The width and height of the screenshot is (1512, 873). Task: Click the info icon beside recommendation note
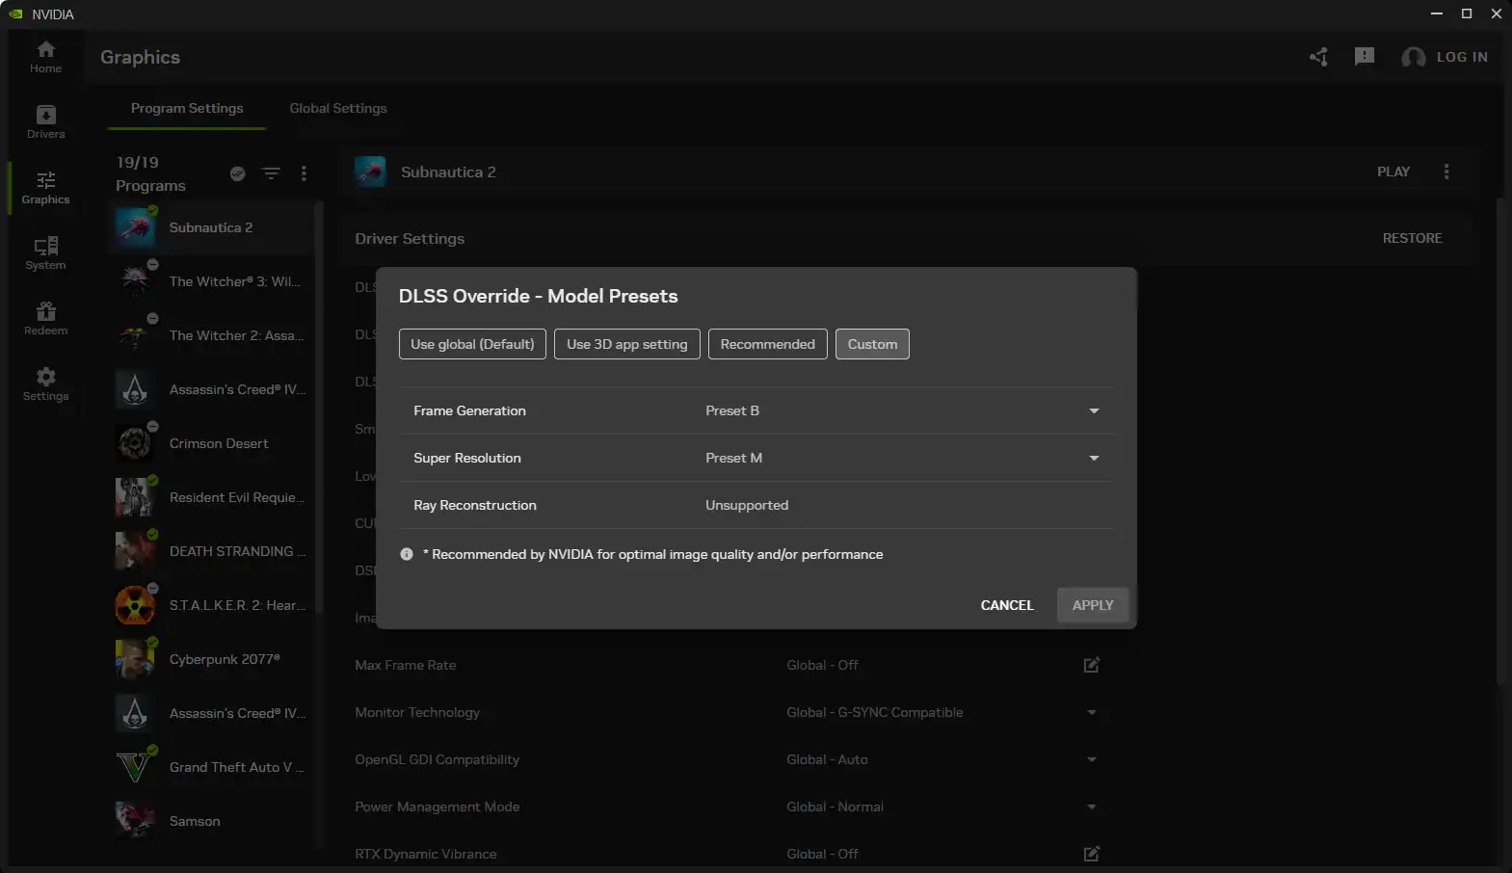point(407,554)
